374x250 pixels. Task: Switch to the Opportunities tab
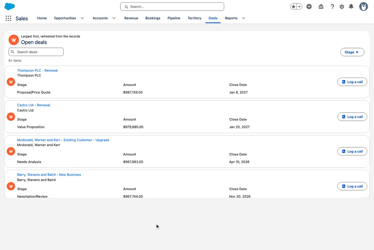[x=65, y=18]
